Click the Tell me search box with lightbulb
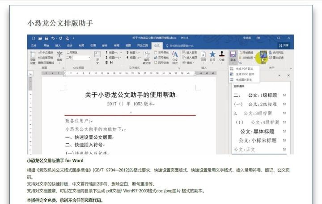 coord(180,46)
